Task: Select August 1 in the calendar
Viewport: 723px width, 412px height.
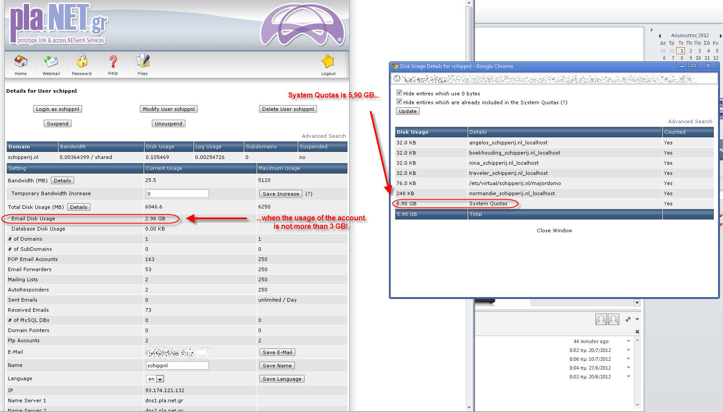Action: tap(681, 51)
